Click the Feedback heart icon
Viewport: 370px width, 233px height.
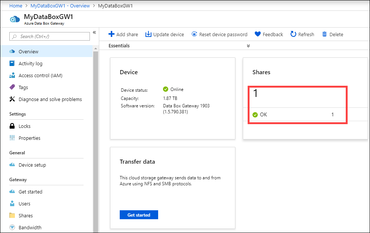click(x=258, y=34)
